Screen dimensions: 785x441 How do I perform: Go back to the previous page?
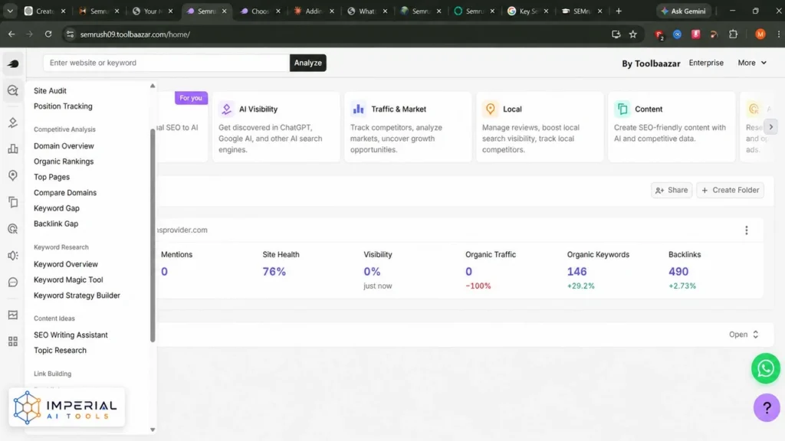click(x=11, y=34)
